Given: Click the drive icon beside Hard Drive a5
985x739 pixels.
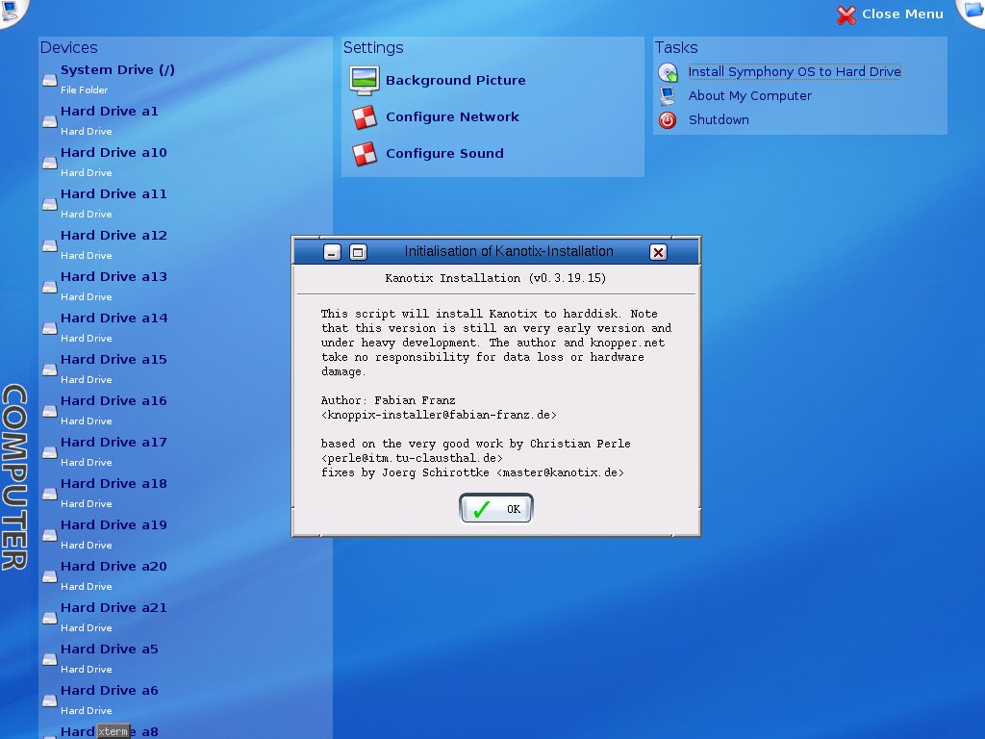Looking at the screenshot, I should 50,660.
